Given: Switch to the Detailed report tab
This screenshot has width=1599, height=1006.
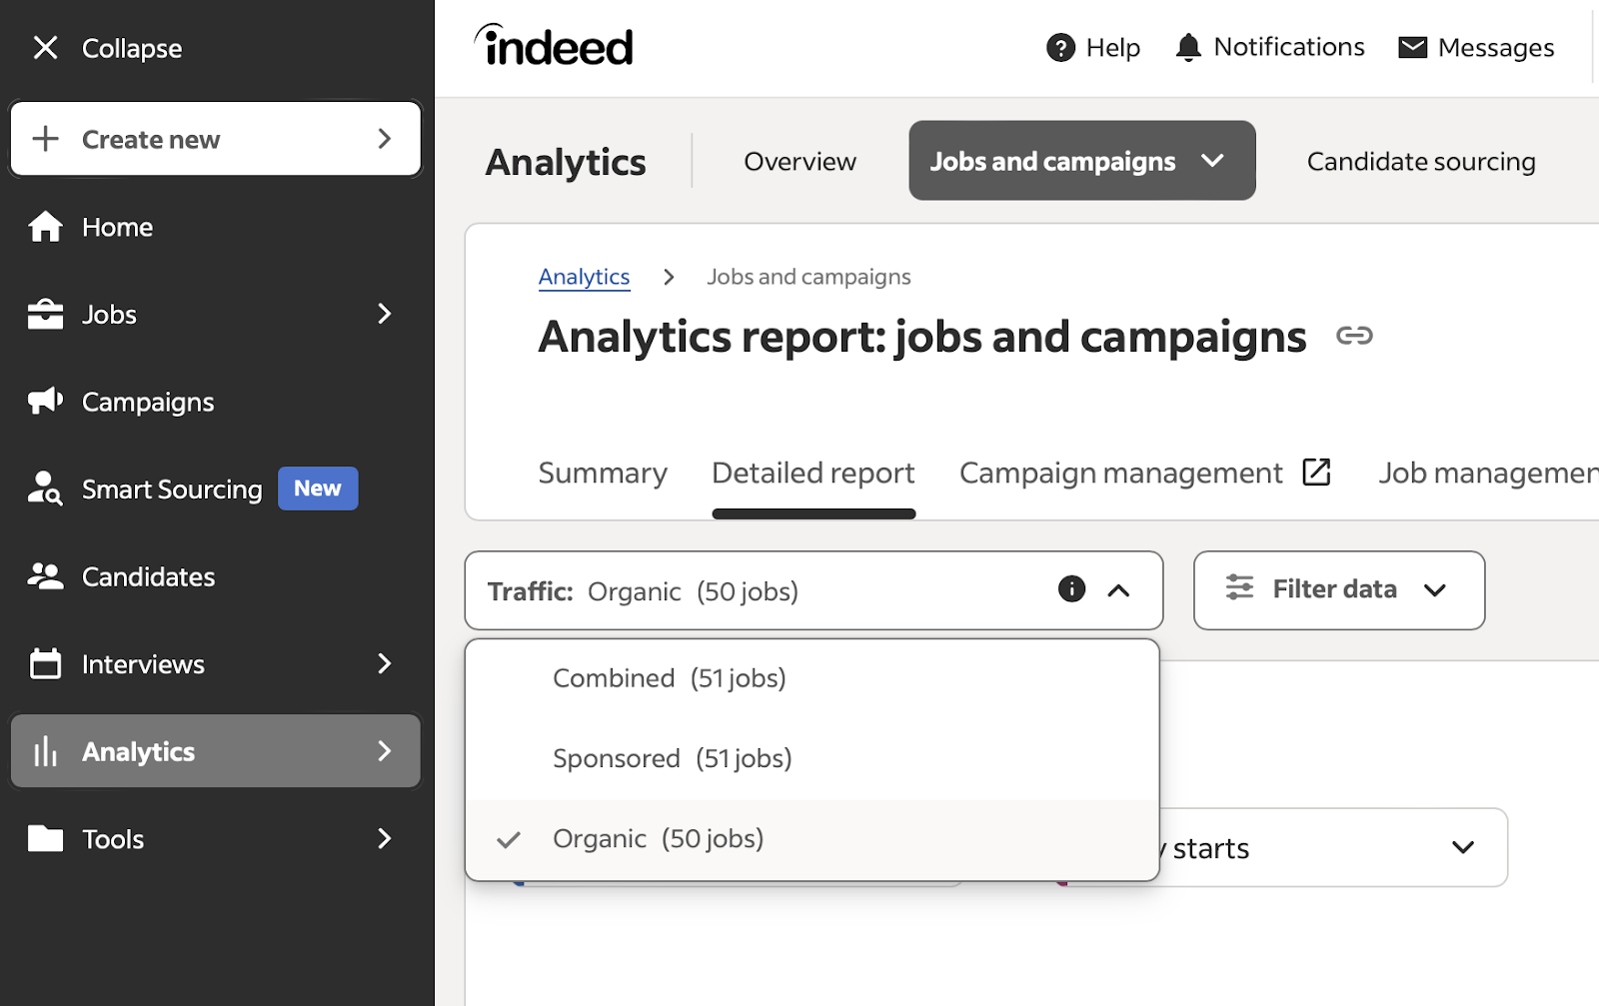Looking at the screenshot, I should pos(813,473).
